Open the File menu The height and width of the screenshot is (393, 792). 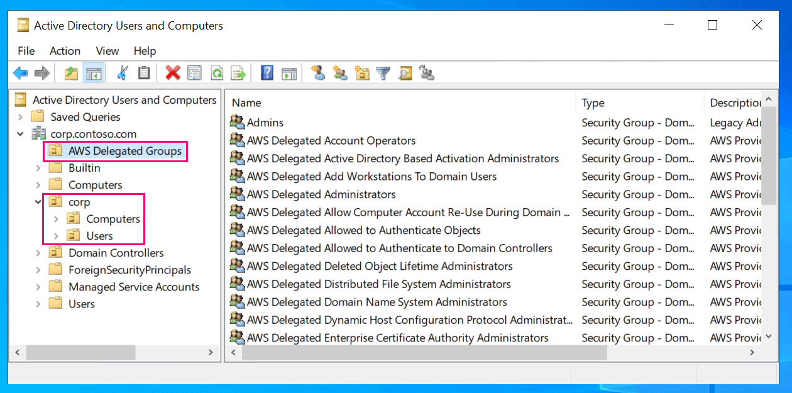[x=26, y=51]
